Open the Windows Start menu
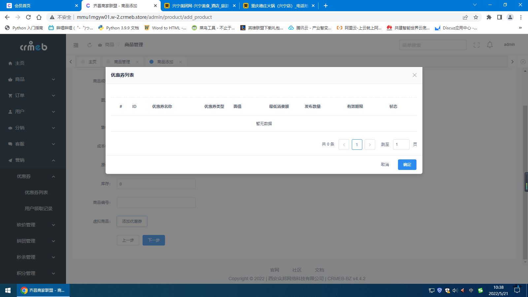This screenshot has width=528, height=297. [8, 290]
